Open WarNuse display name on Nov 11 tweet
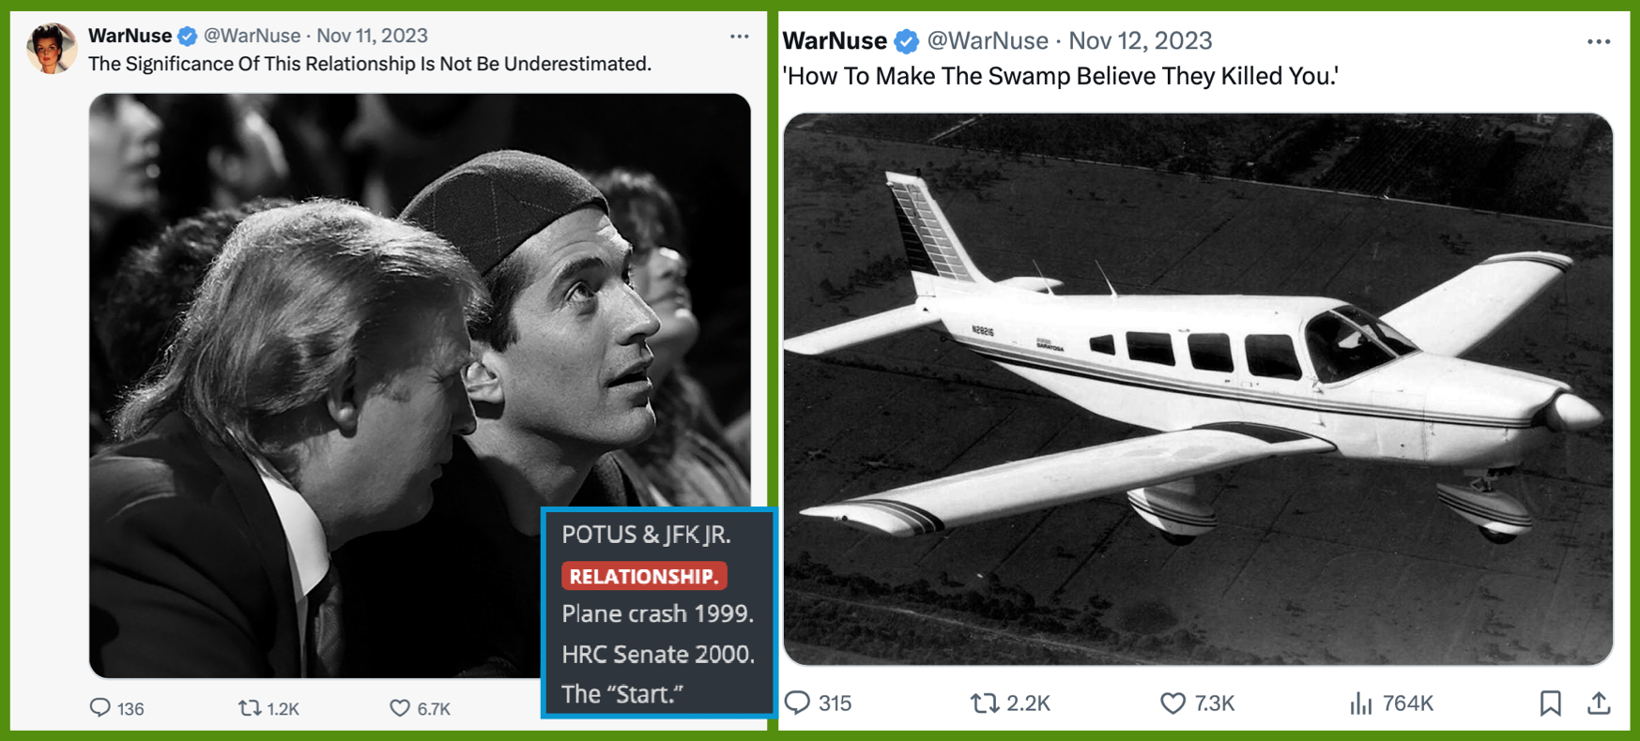1640x741 pixels. point(130,36)
